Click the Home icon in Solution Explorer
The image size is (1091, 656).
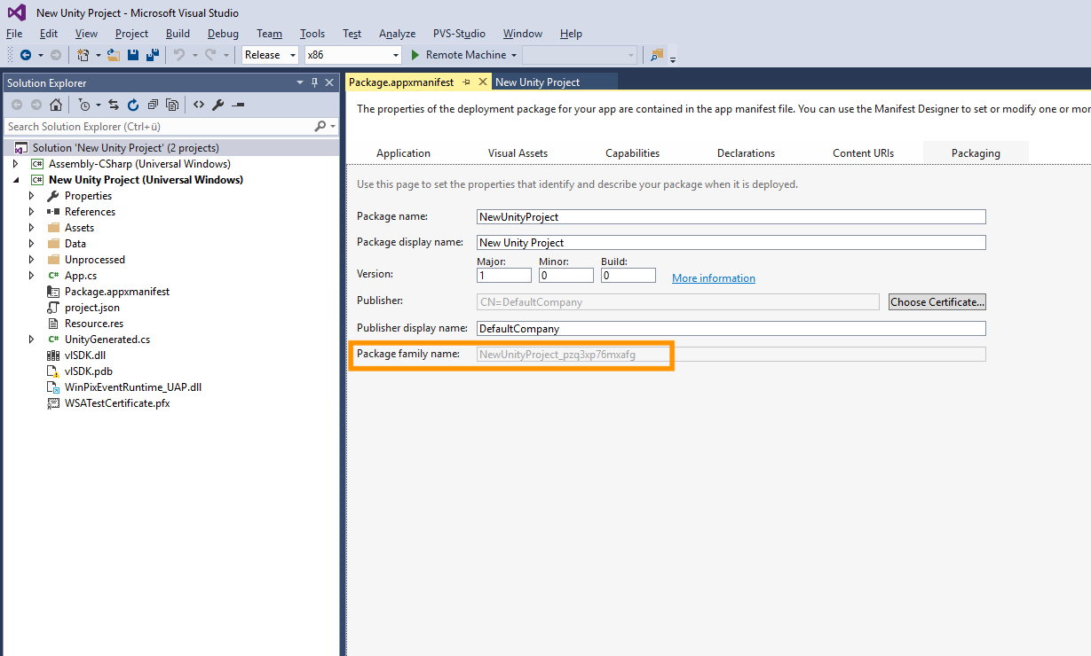(x=55, y=105)
